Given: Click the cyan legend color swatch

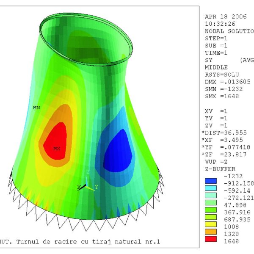Looking at the screenshot, I should pyautogui.click(x=210, y=196).
